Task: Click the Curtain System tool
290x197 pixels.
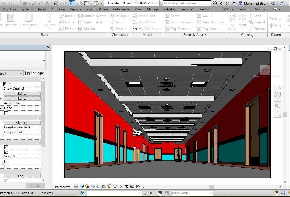Action: [92, 16]
